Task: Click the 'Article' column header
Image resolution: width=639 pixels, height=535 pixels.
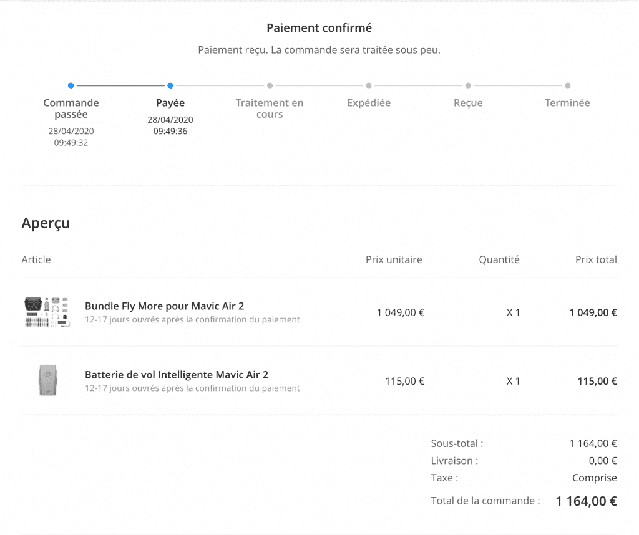Action: pyautogui.click(x=36, y=259)
